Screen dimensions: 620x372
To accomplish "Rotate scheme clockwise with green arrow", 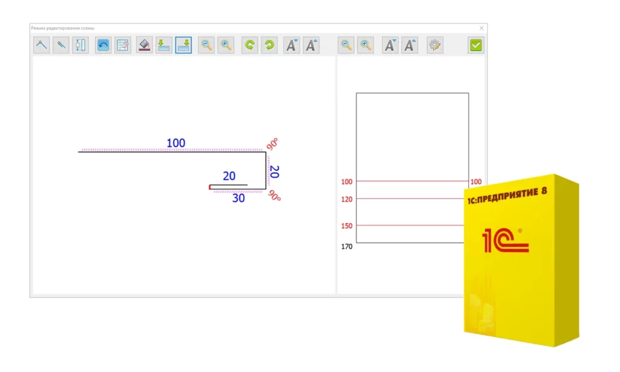I will tap(269, 45).
